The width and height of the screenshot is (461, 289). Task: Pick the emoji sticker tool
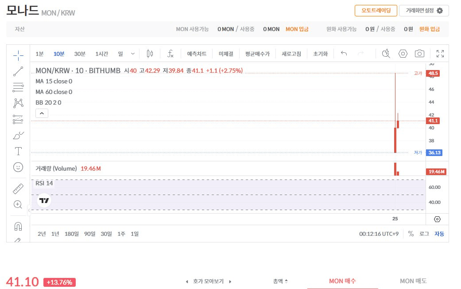[18, 167]
